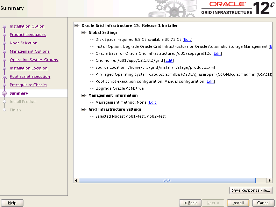Edit the Grid home path
The height and width of the screenshot is (207, 276).
(169, 60)
